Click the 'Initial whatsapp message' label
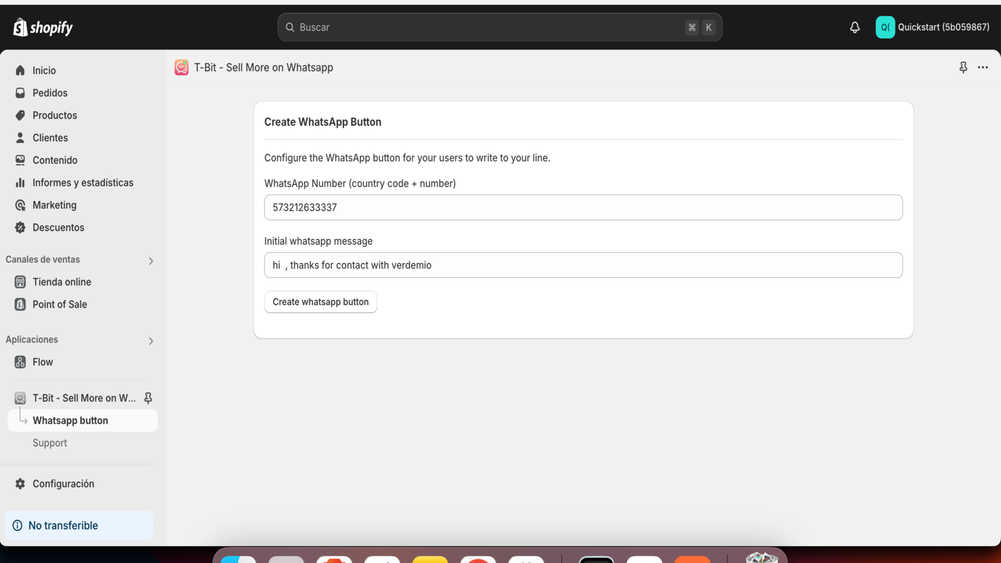Screen dimensions: 1001x563 (x=318, y=241)
